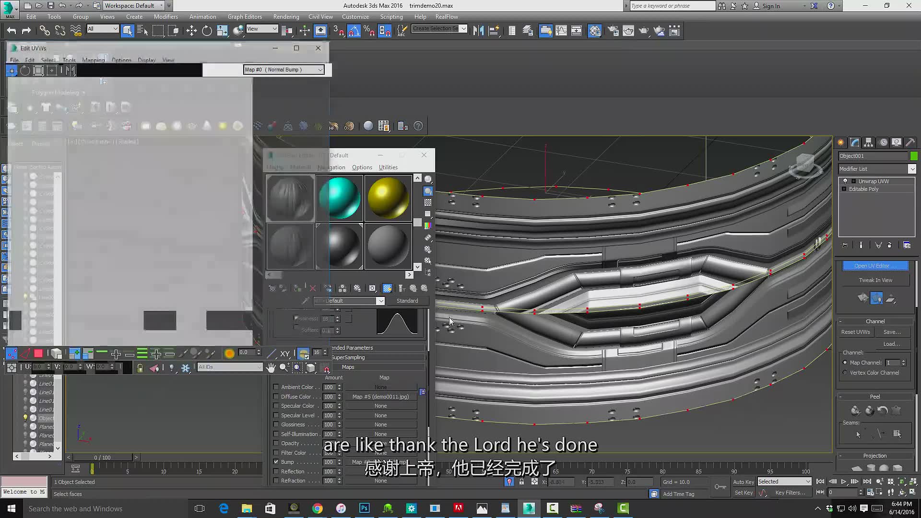Open Utilities menu in Material Editor
The width and height of the screenshot is (921, 518).
(388, 167)
